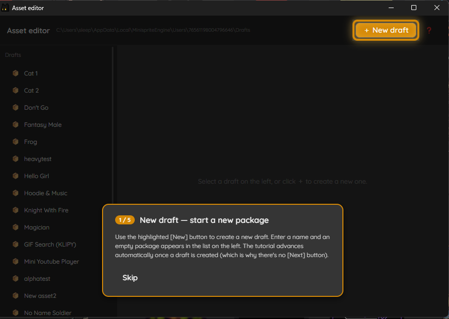Click the package icon beside Knight With Fire

click(16, 210)
